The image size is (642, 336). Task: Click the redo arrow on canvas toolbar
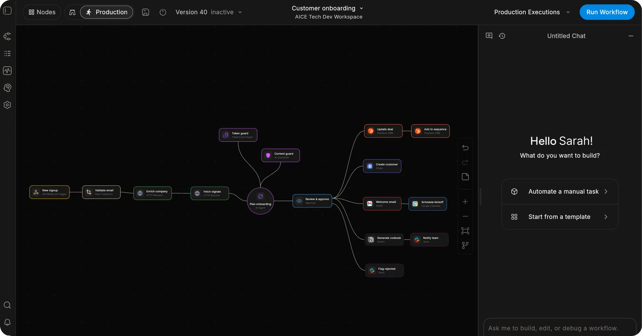[x=465, y=162]
